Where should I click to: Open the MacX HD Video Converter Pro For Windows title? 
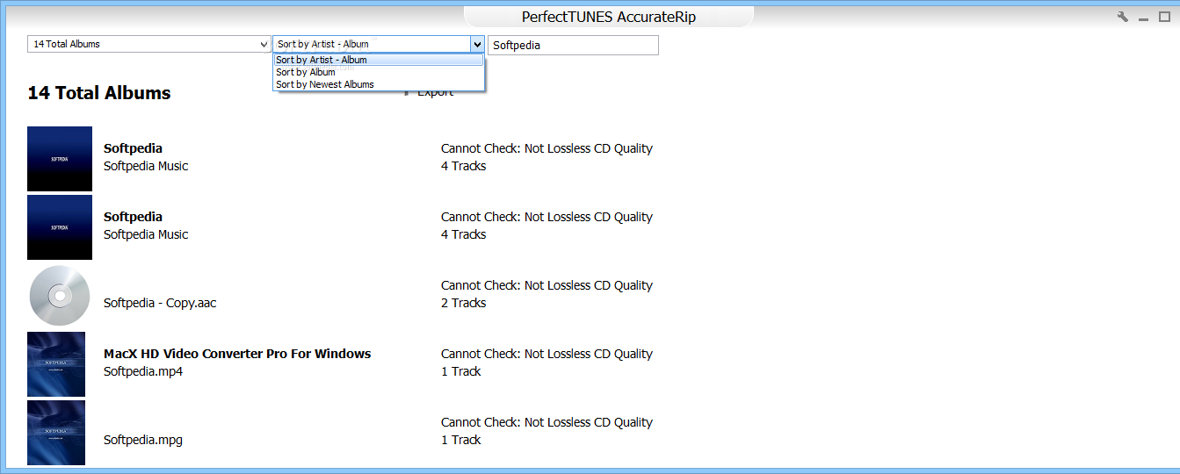[x=237, y=354]
